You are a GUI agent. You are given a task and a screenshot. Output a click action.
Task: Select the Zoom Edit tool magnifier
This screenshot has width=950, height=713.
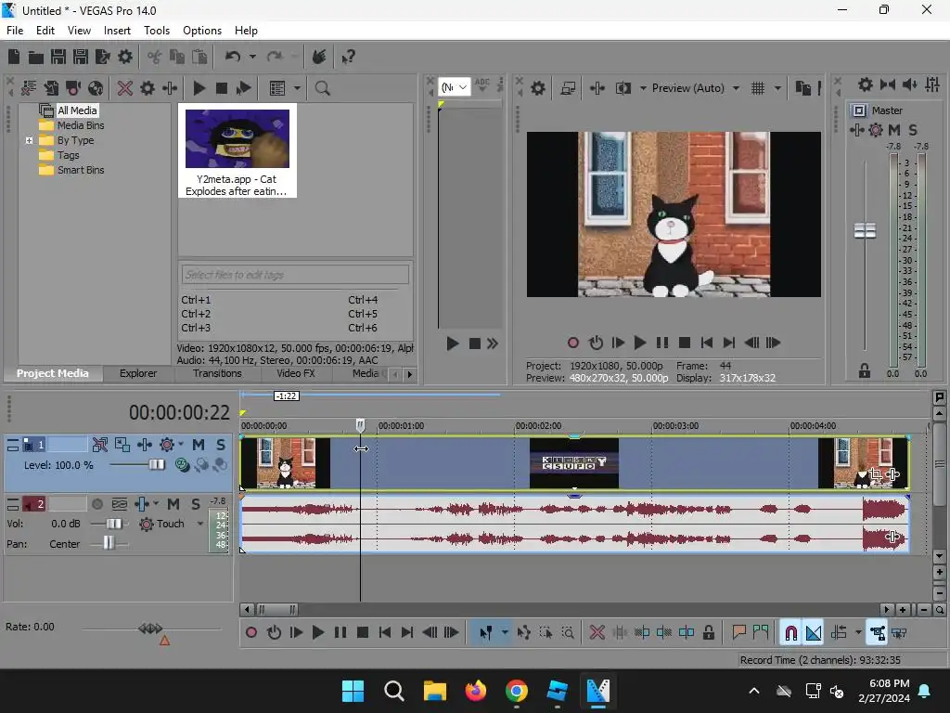click(x=568, y=633)
